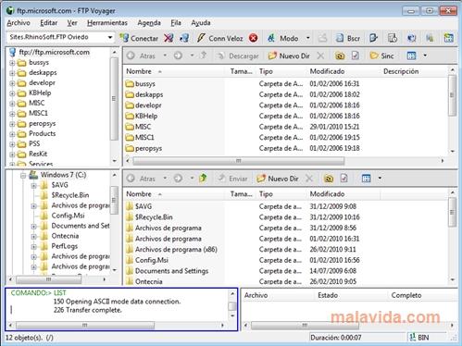Open the view mode dropdown arrow in remote pane

(425, 56)
